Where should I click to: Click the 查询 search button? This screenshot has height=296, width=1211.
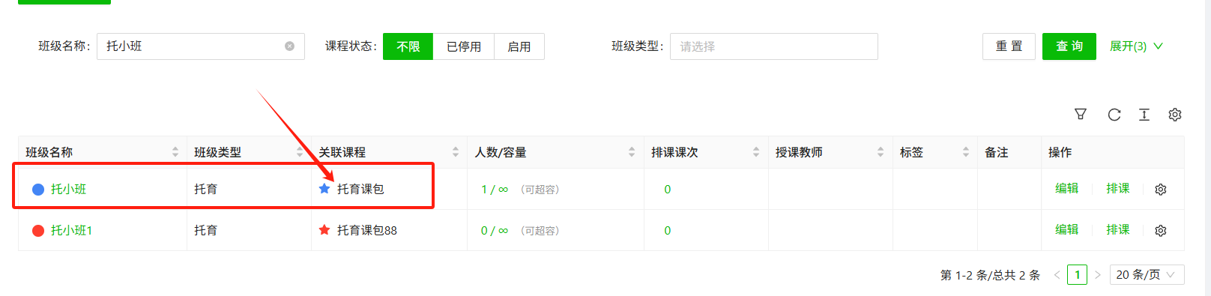coord(1069,46)
